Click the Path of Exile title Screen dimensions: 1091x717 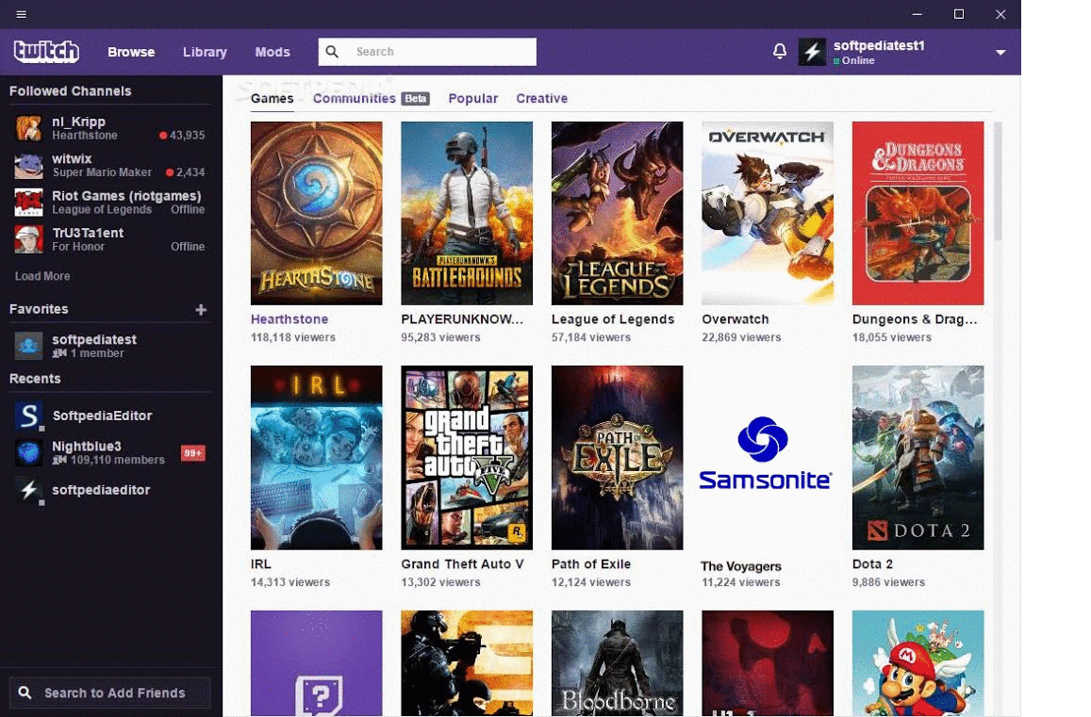(x=591, y=564)
